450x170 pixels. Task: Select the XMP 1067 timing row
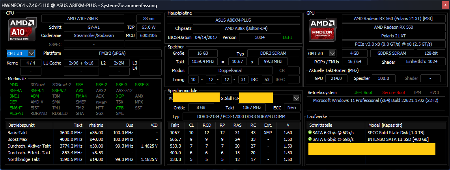(x=233, y=133)
